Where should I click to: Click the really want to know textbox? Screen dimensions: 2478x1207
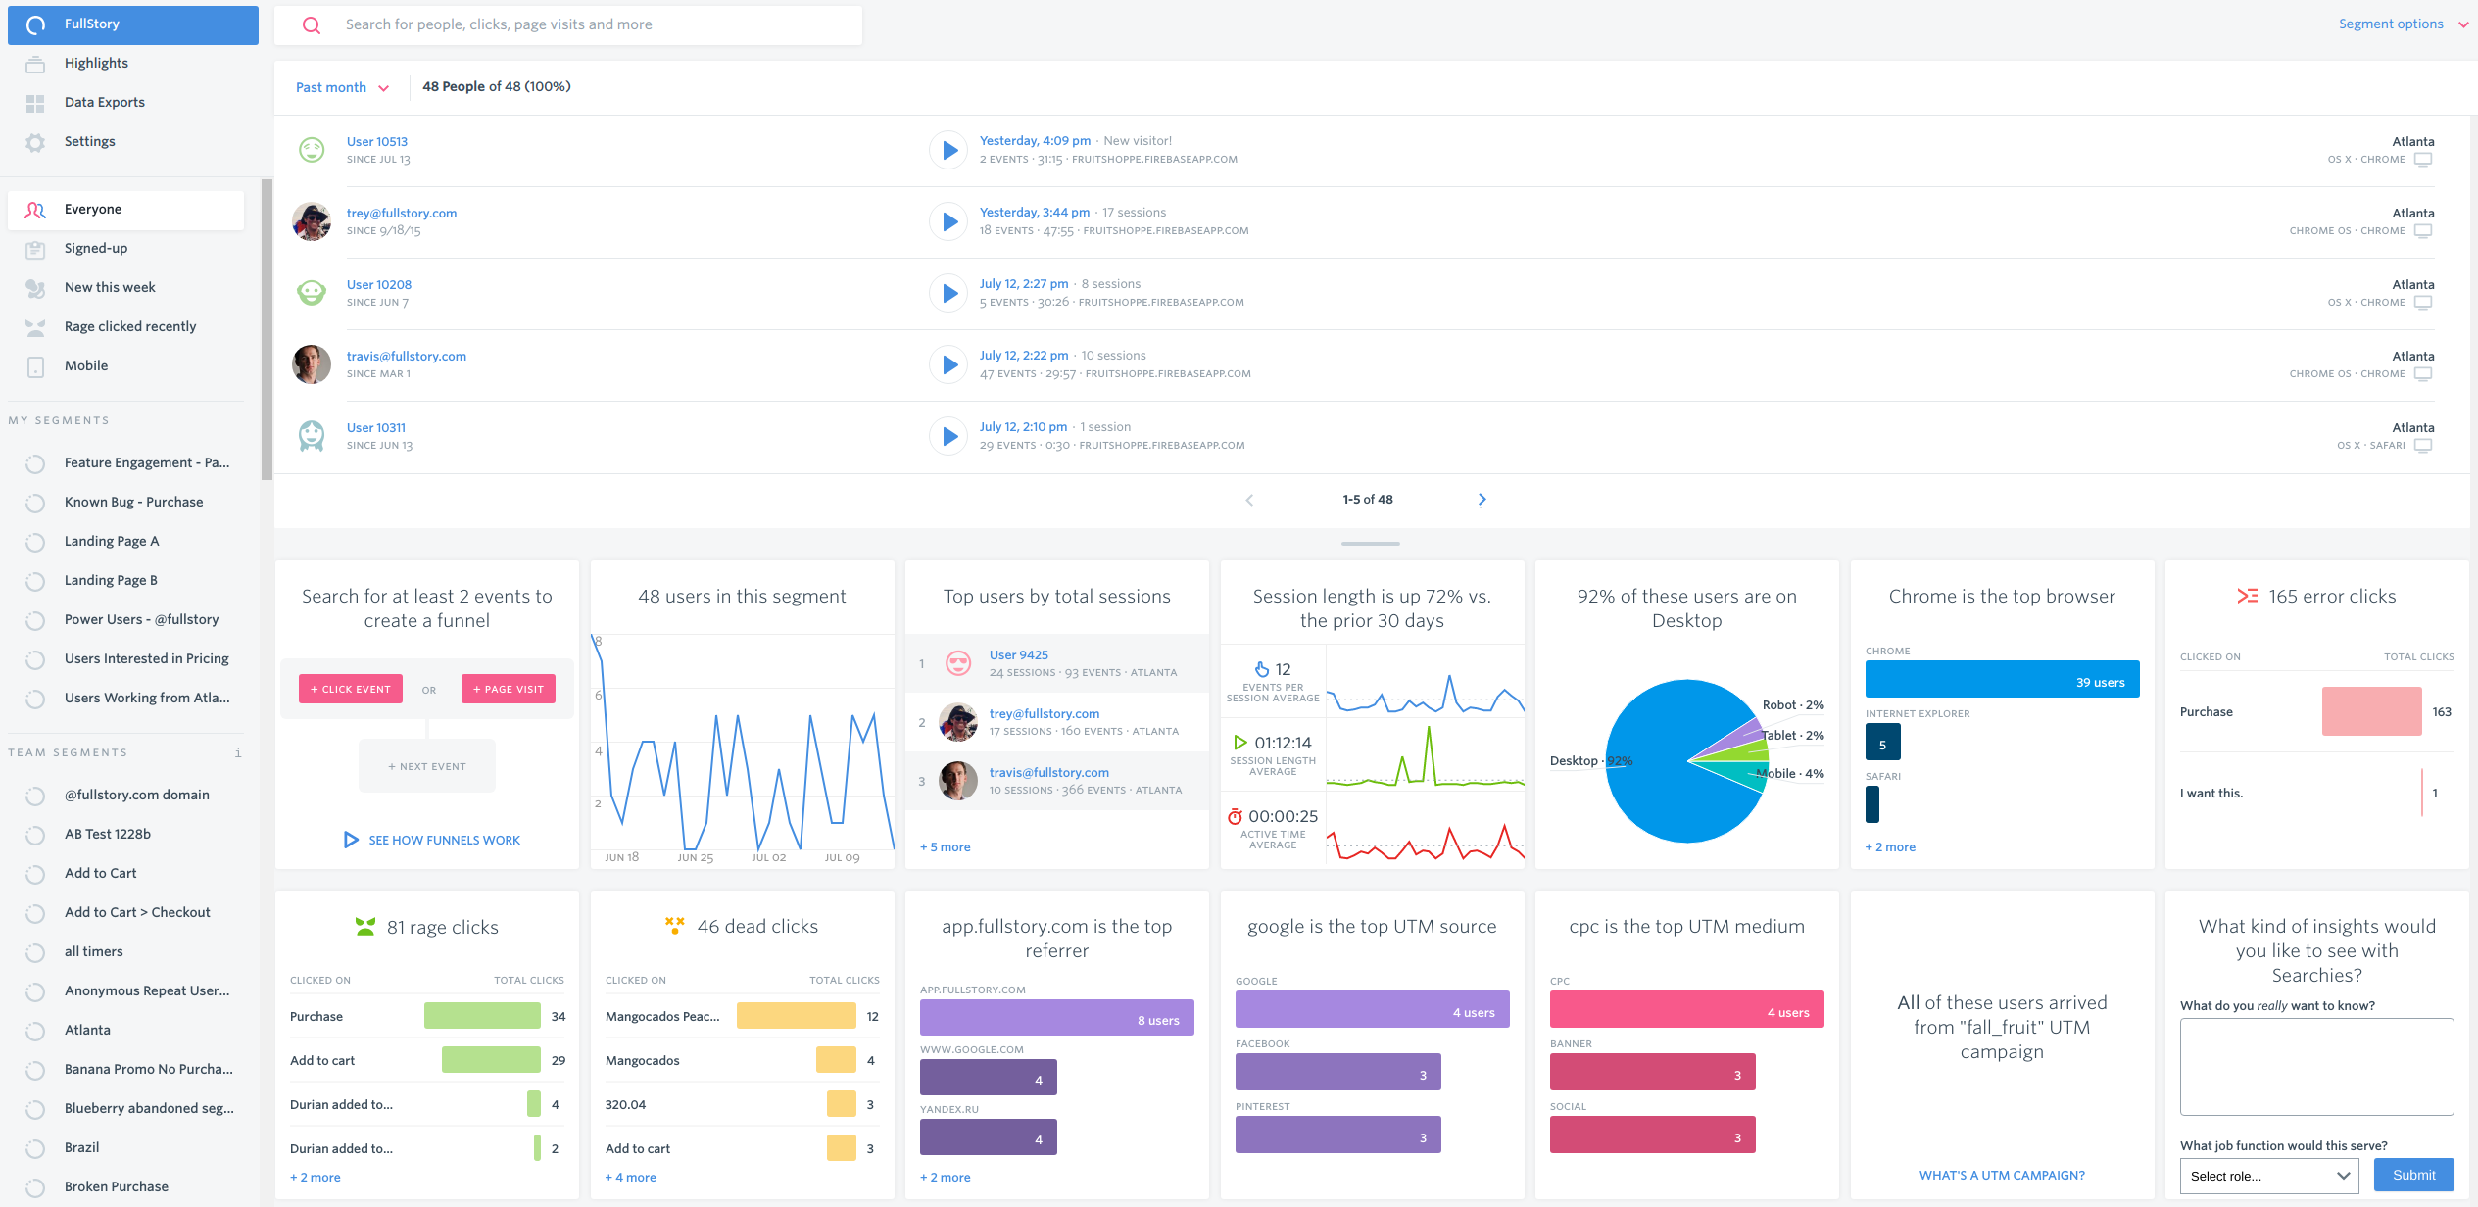point(2315,1066)
